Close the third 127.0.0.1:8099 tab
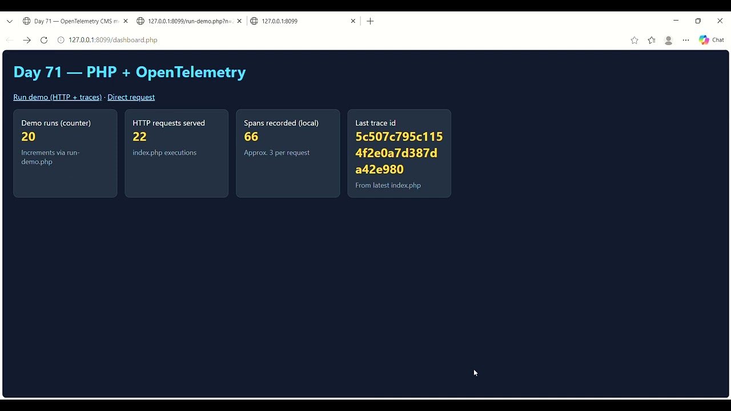The height and width of the screenshot is (411, 731). pyautogui.click(x=353, y=21)
